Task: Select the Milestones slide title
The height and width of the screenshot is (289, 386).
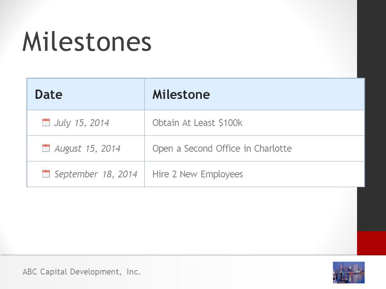Action: point(87,42)
